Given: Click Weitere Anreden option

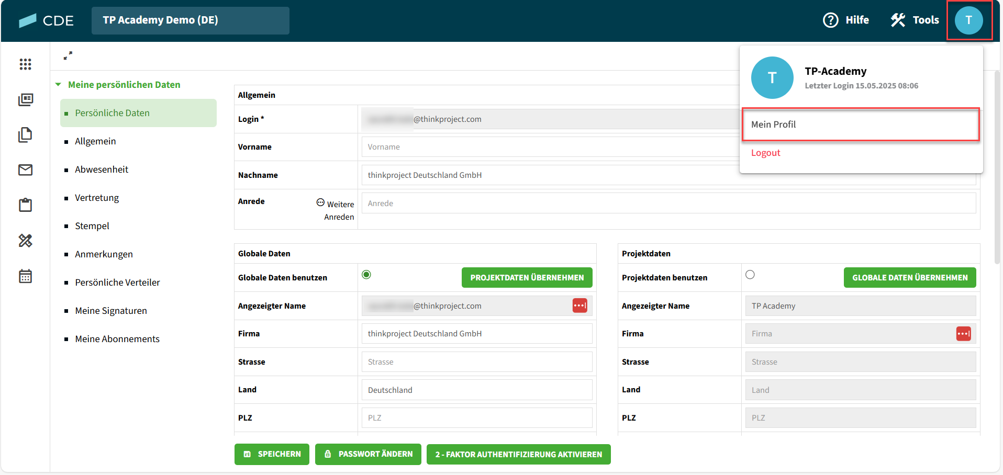Looking at the screenshot, I should [x=336, y=210].
